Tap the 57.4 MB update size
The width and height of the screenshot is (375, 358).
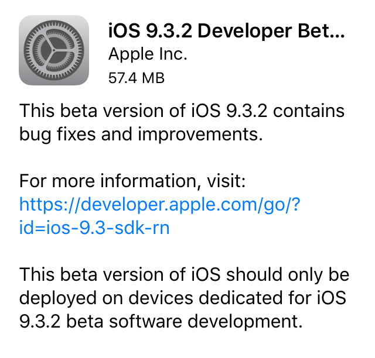(x=137, y=77)
